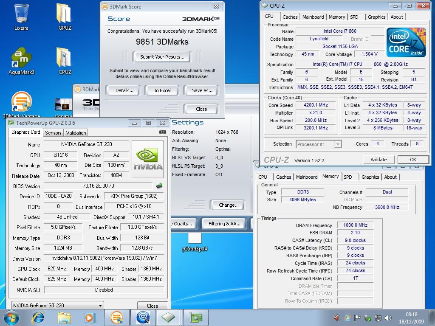Export score with To Excel button

(x=162, y=90)
